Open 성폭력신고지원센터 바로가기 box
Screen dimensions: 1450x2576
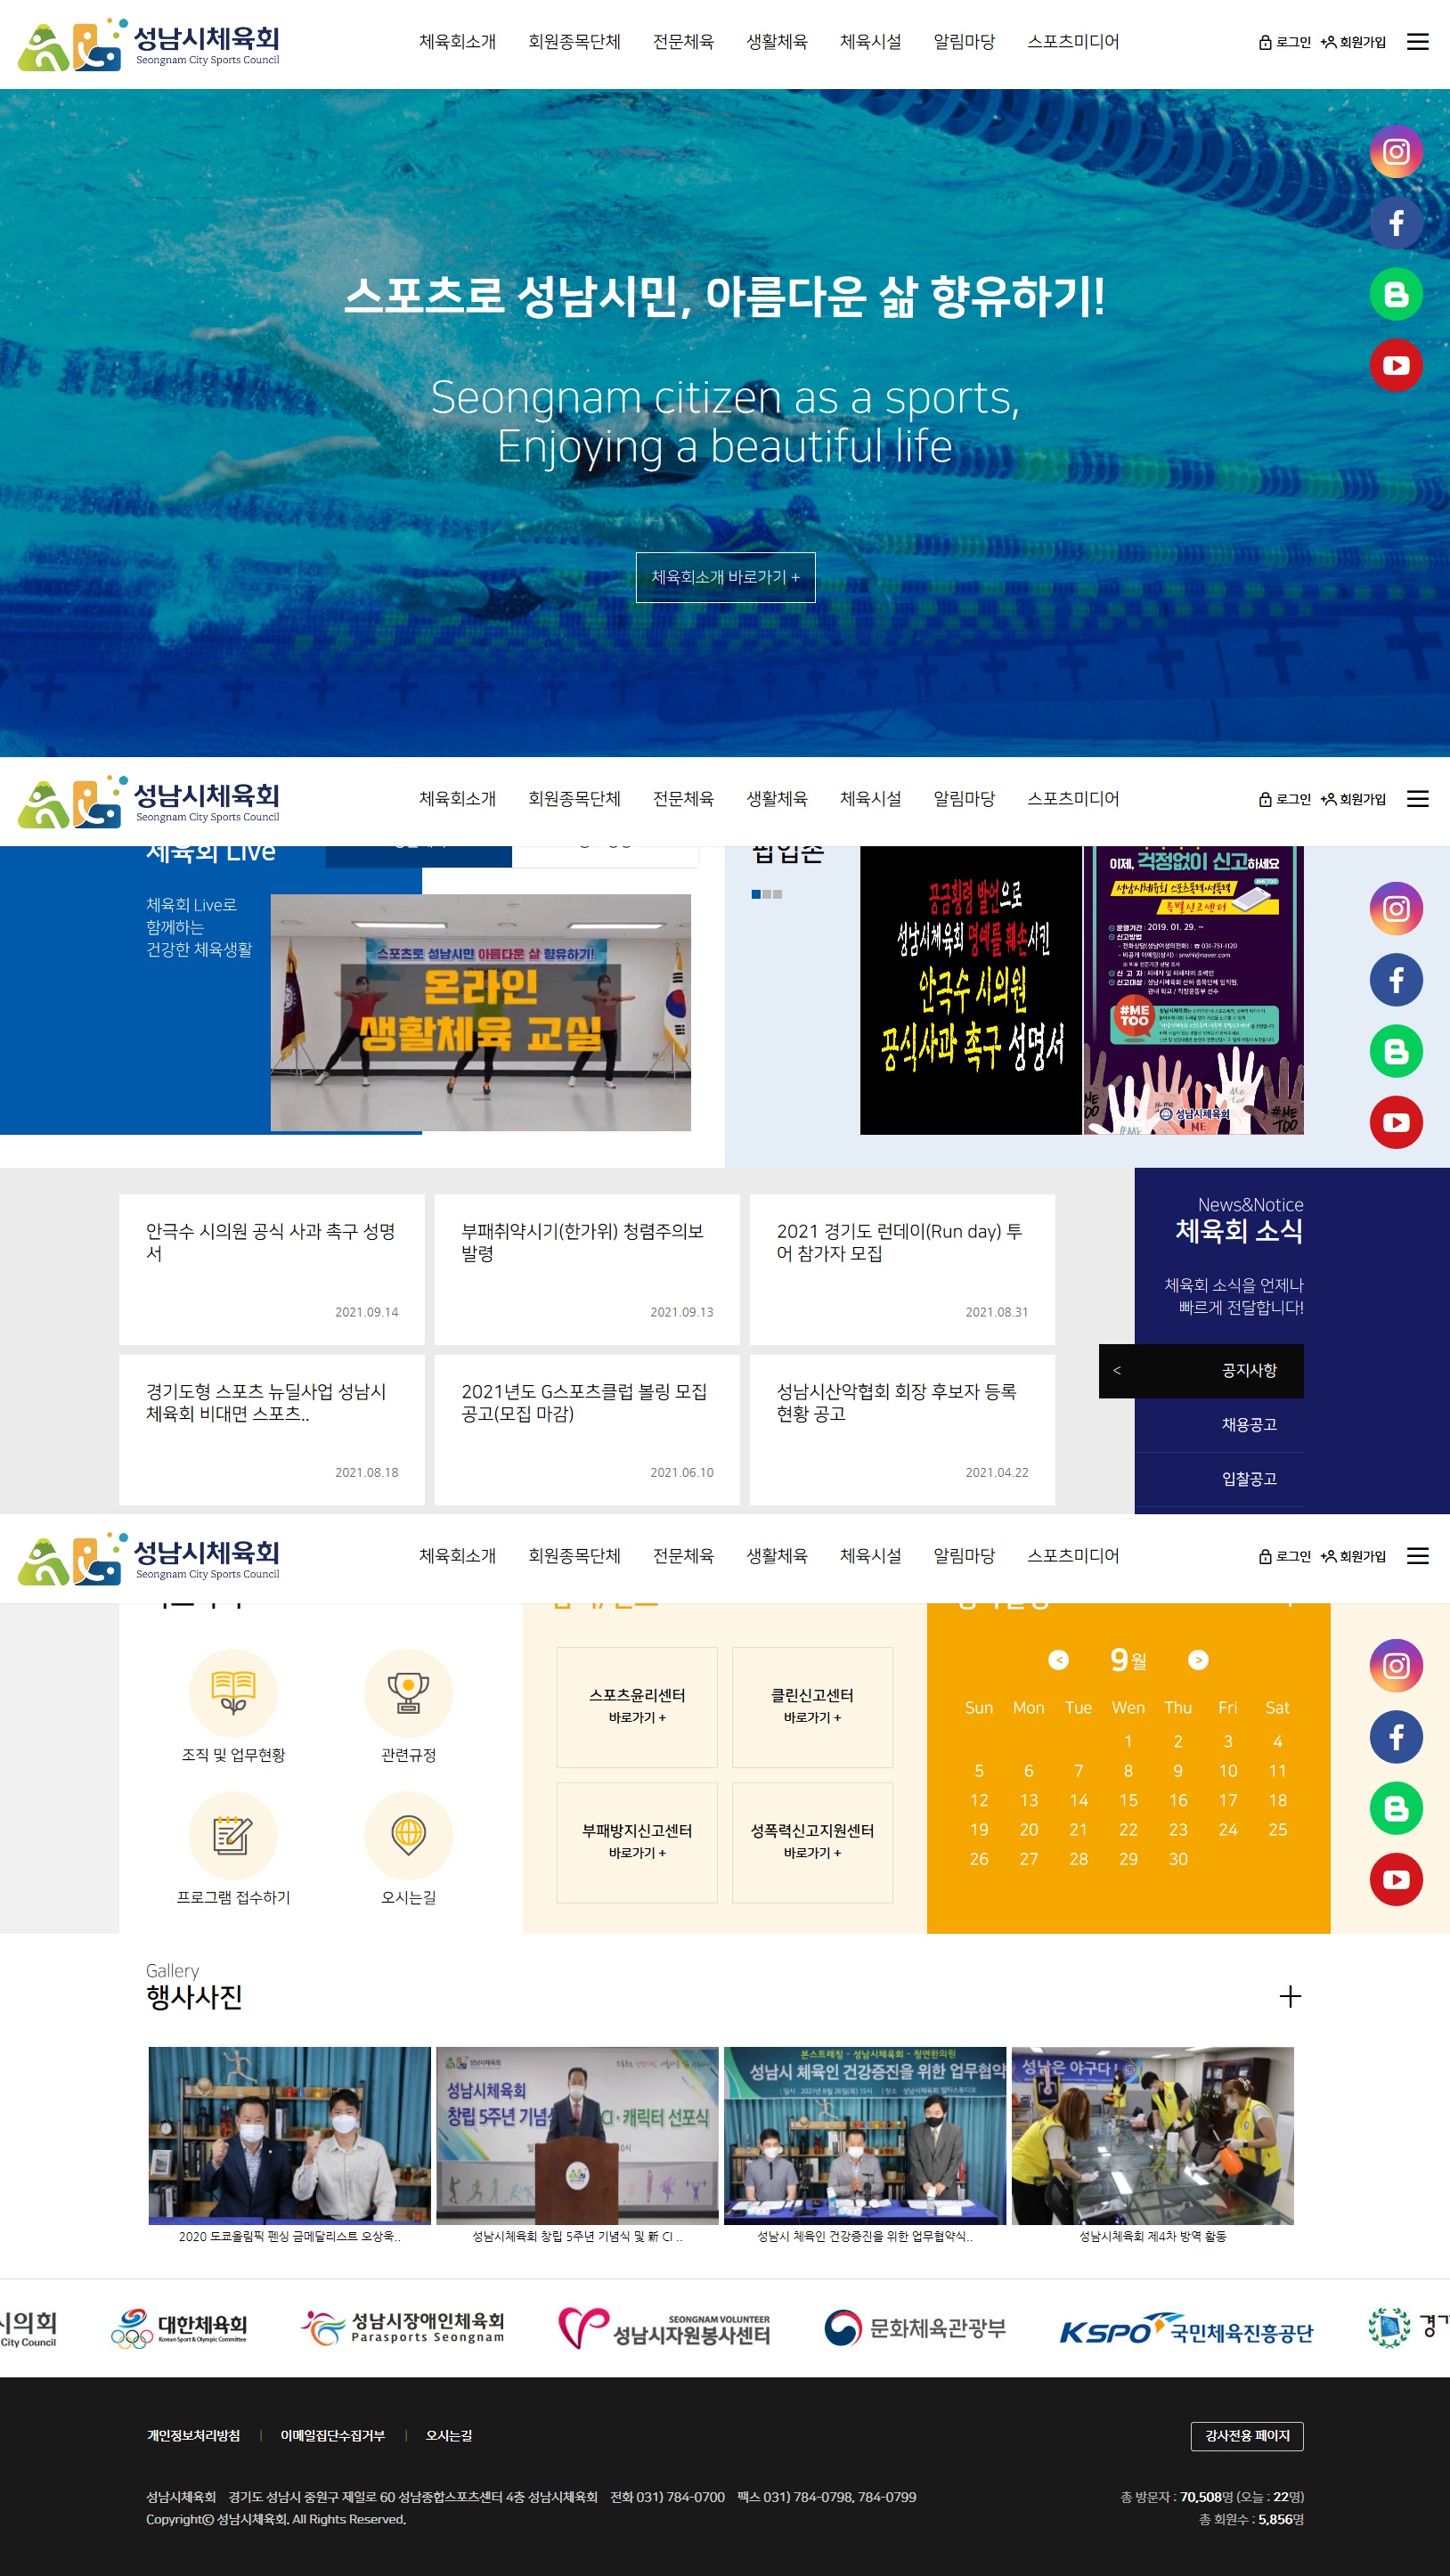[812, 1842]
